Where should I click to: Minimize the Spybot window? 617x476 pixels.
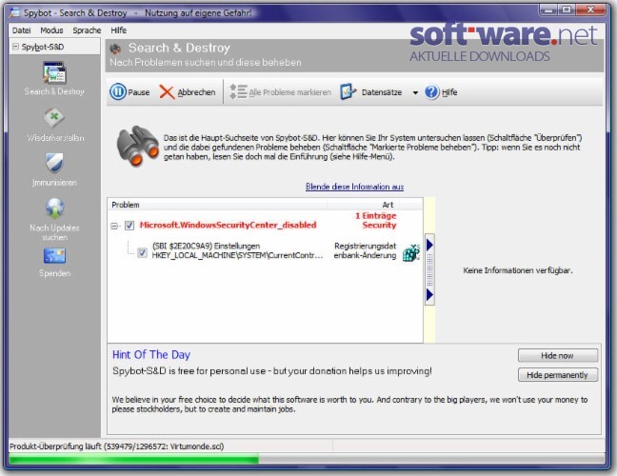(x=547, y=10)
